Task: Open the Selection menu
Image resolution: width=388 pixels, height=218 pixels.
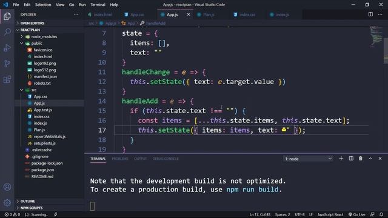Action: 43,4
